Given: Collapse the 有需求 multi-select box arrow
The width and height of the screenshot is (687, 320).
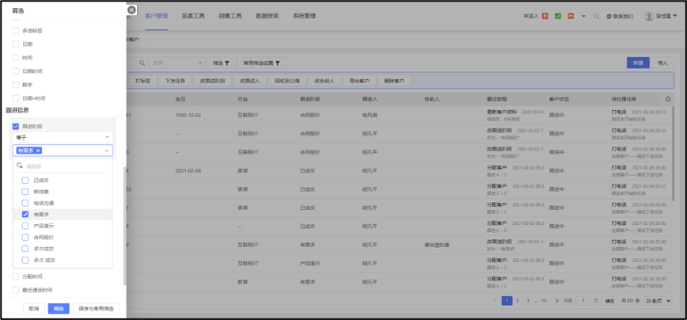Looking at the screenshot, I should tap(107, 150).
